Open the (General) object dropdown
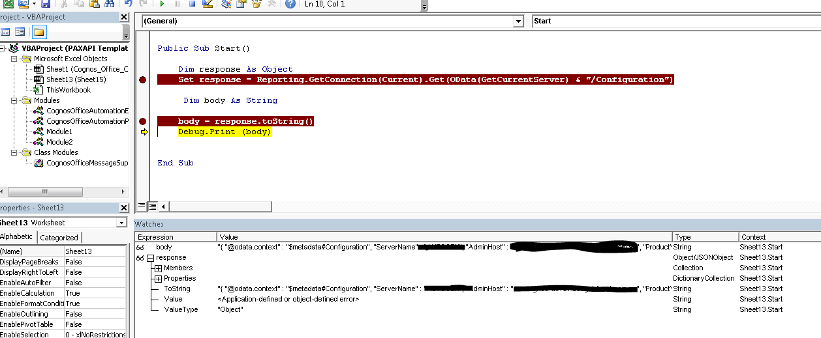 (x=519, y=21)
